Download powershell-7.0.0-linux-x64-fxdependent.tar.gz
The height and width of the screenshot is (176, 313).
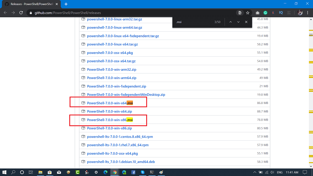point(123,36)
